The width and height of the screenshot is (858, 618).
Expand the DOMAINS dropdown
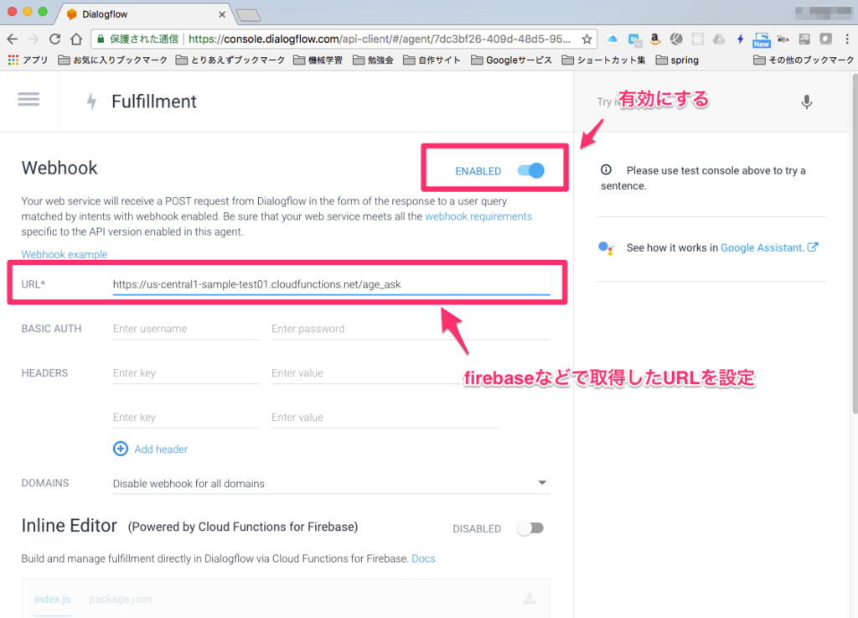click(331, 483)
